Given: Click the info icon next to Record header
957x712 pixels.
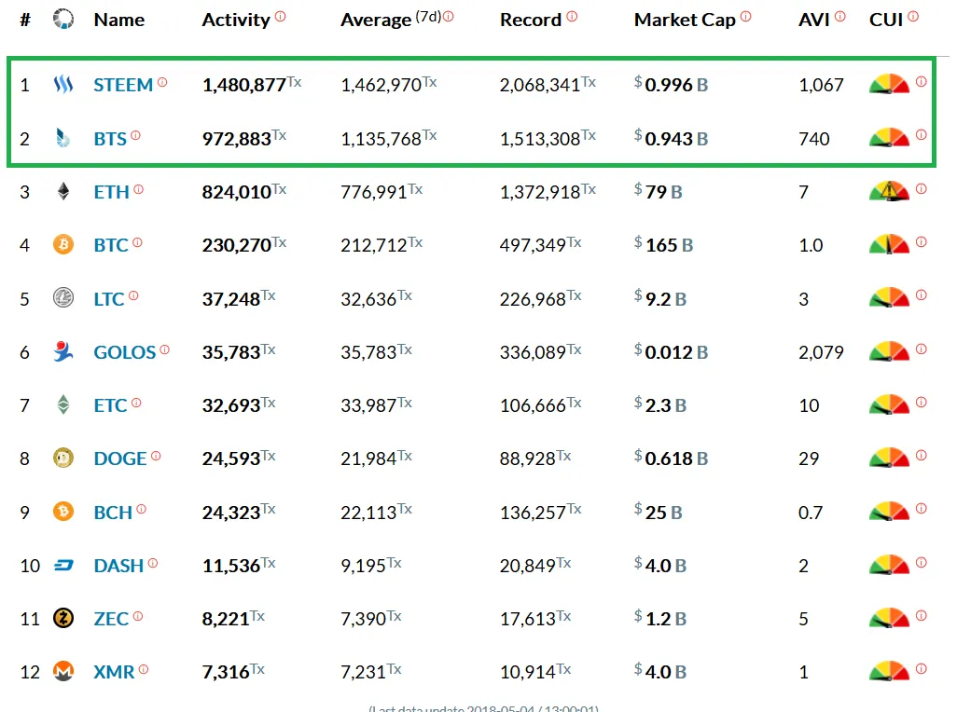Looking at the screenshot, I should (x=572, y=16).
